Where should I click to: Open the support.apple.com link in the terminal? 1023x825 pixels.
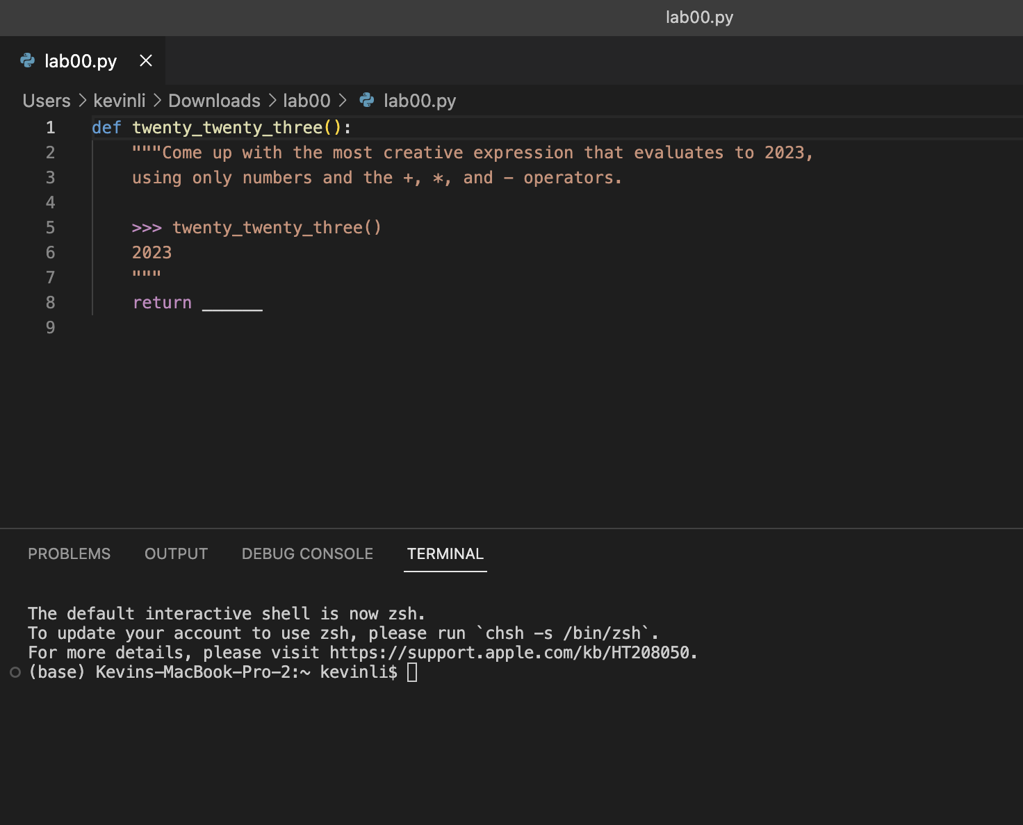512,653
